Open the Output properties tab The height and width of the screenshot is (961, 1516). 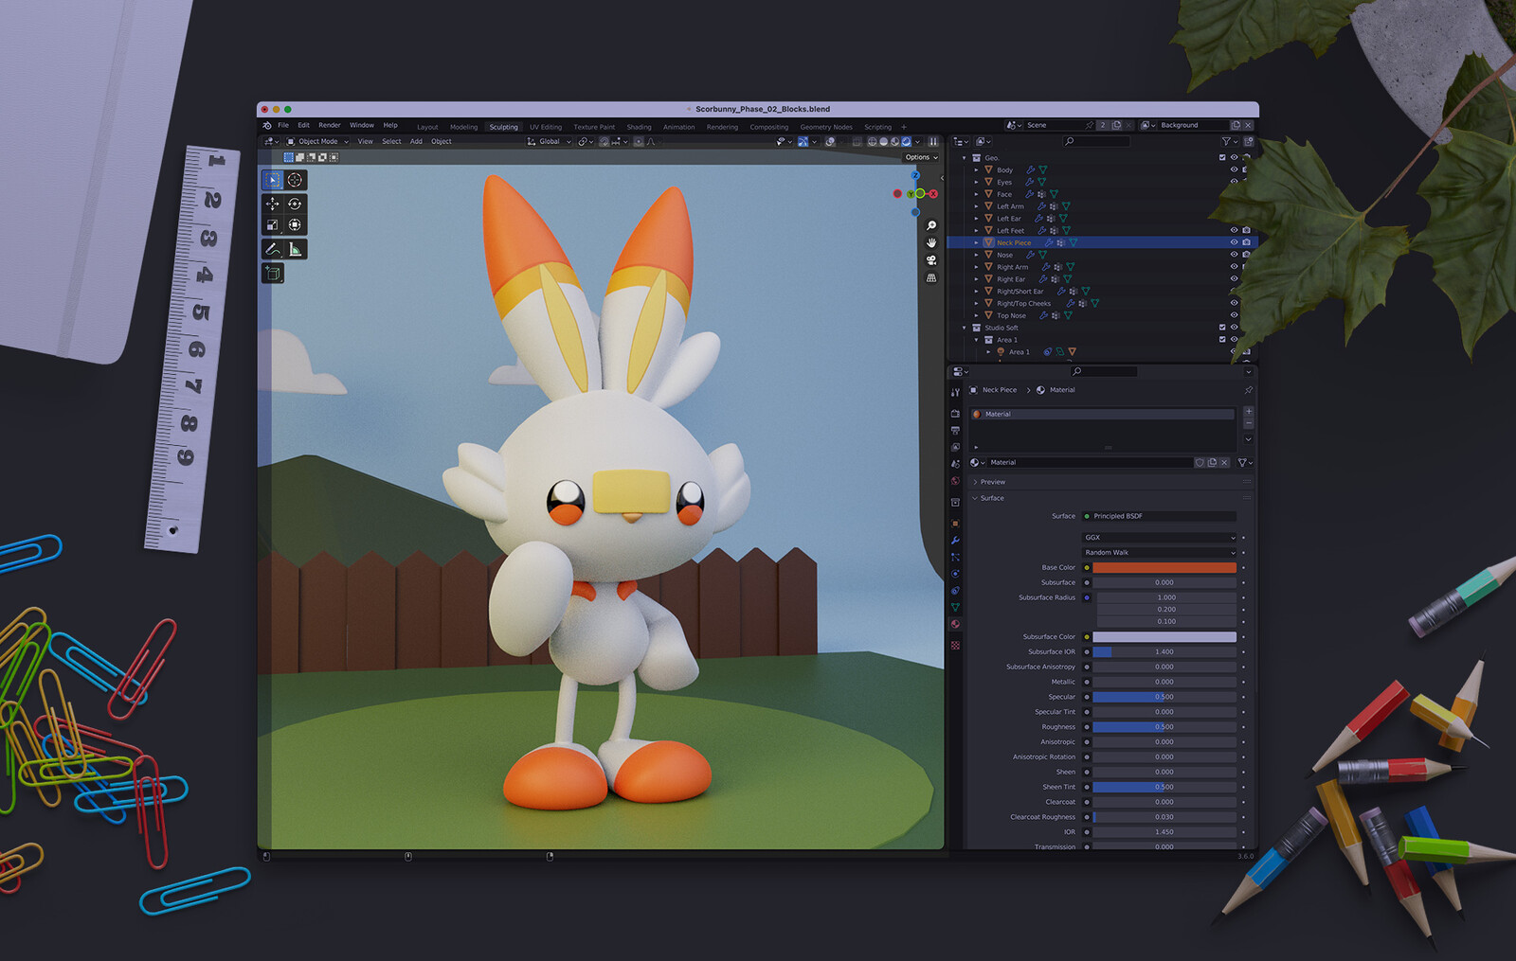(x=955, y=431)
